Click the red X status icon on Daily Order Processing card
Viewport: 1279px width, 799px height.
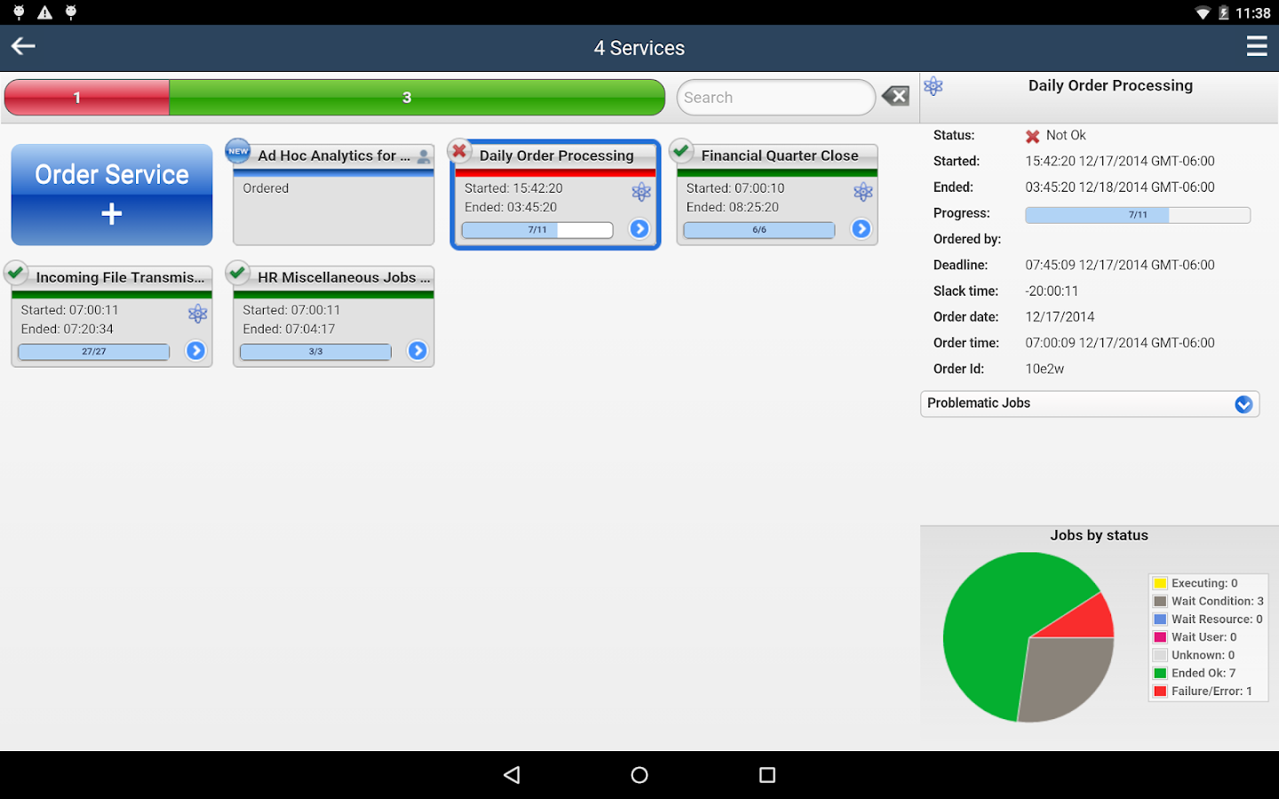tap(460, 151)
